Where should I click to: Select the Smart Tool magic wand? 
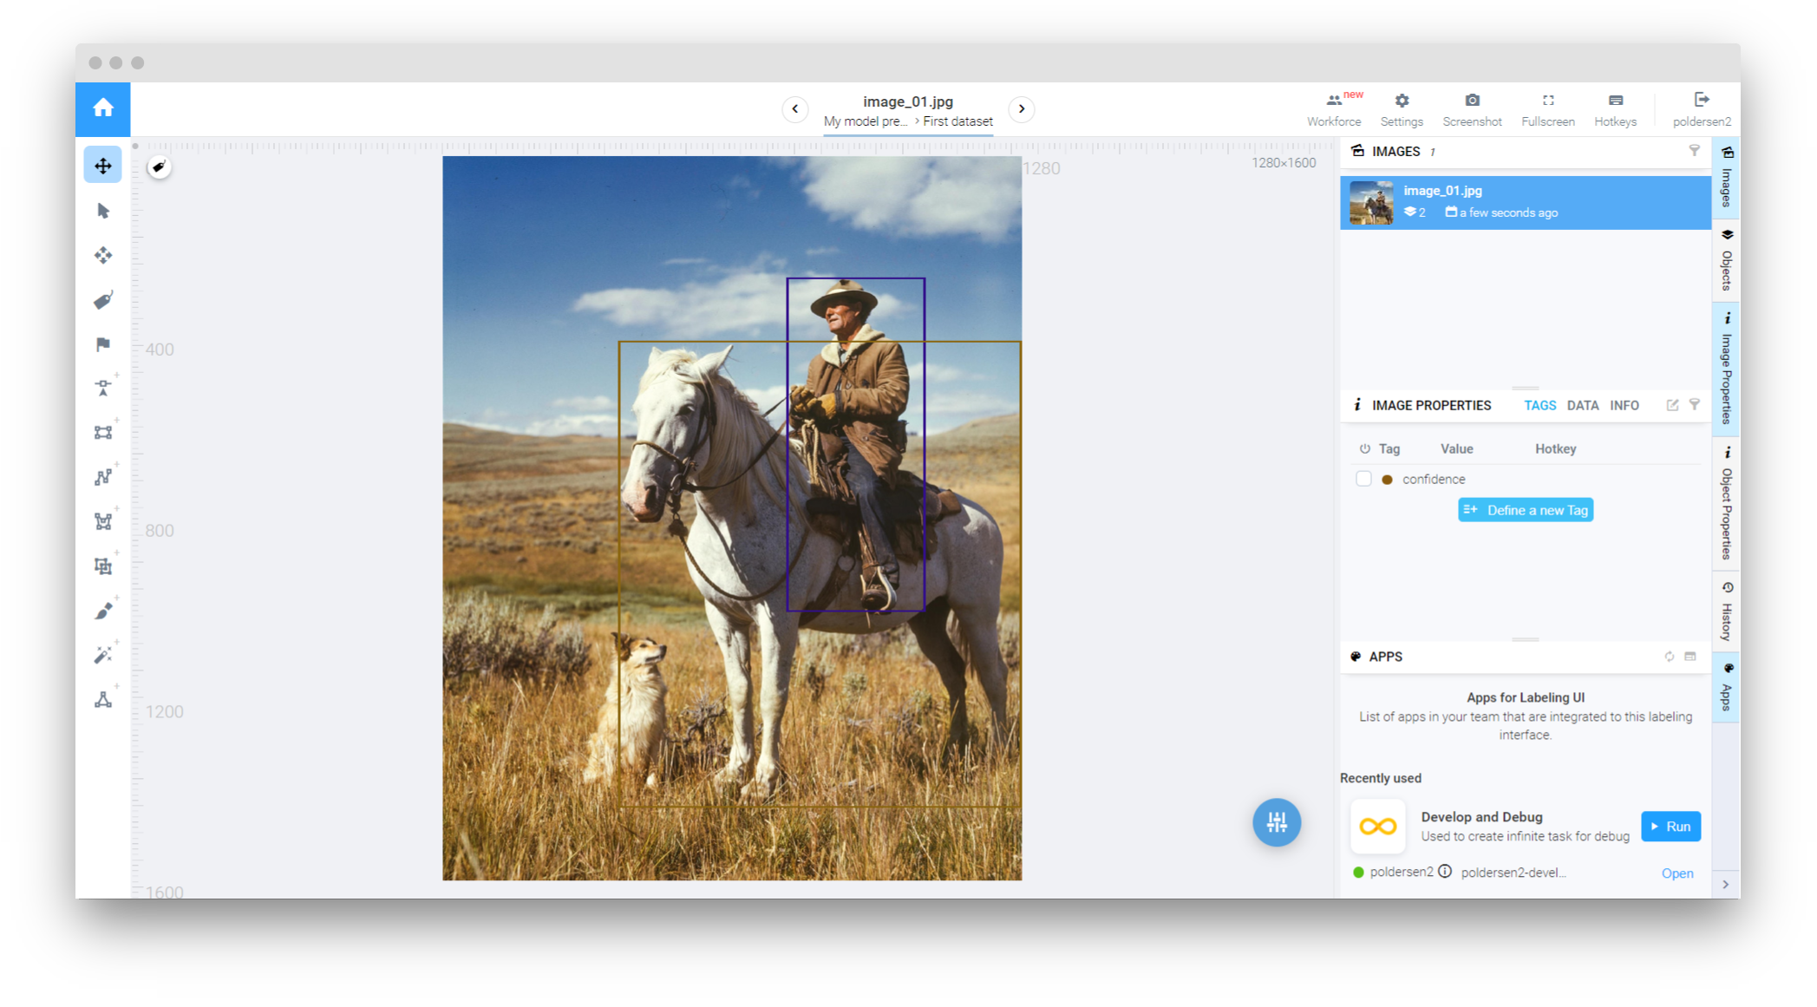103,655
